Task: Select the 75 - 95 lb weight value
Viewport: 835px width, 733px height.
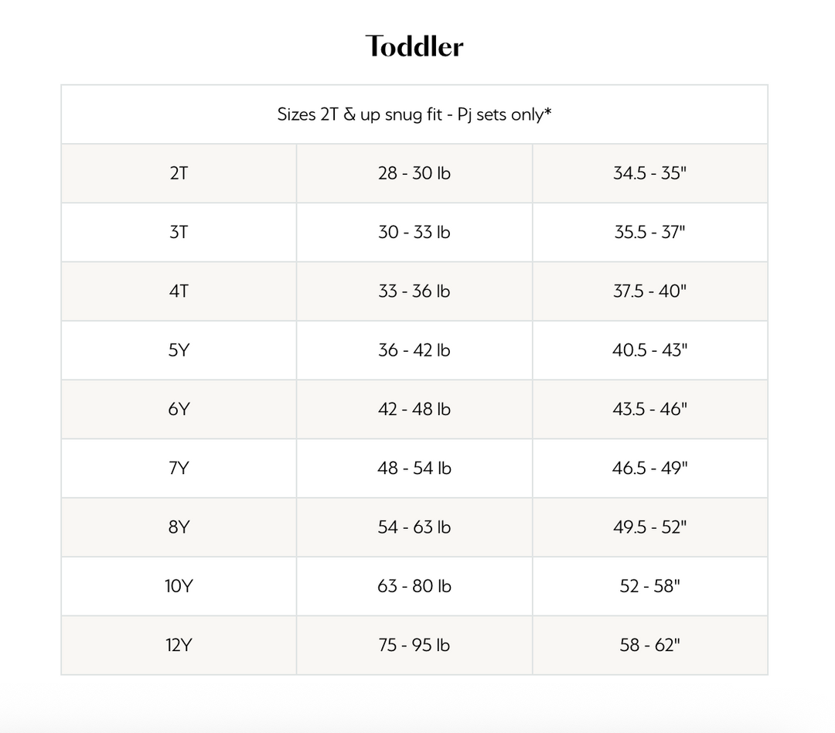Action: point(414,645)
